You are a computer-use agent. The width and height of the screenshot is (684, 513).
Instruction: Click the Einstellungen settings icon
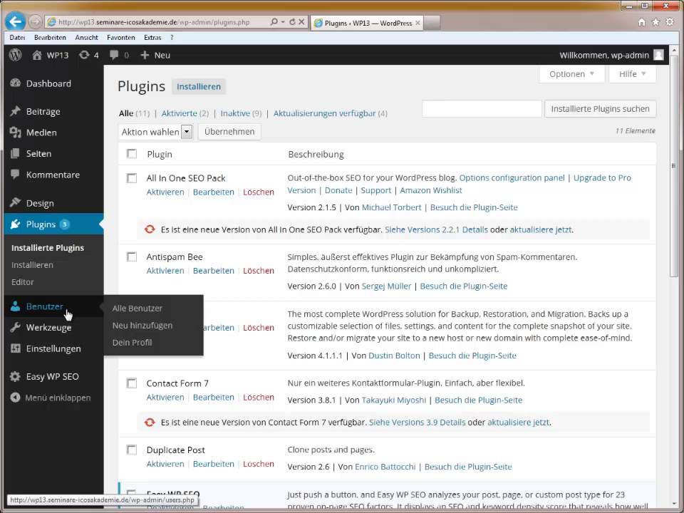15,348
